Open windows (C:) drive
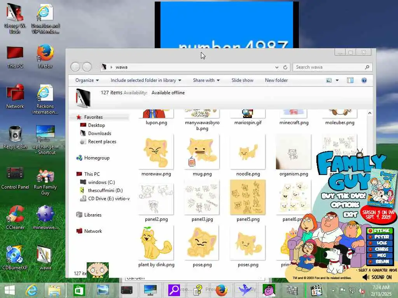Image resolution: width=398 pixels, height=298 pixels. [x=101, y=182]
